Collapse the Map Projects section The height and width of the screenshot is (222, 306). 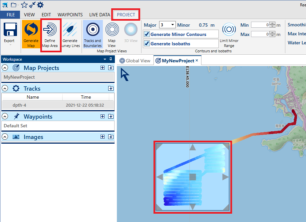pyautogui.click(x=5, y=68)
